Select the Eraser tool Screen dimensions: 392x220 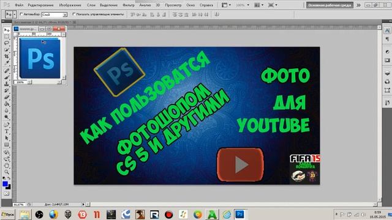pyautogui.click(x=7, y=97)
